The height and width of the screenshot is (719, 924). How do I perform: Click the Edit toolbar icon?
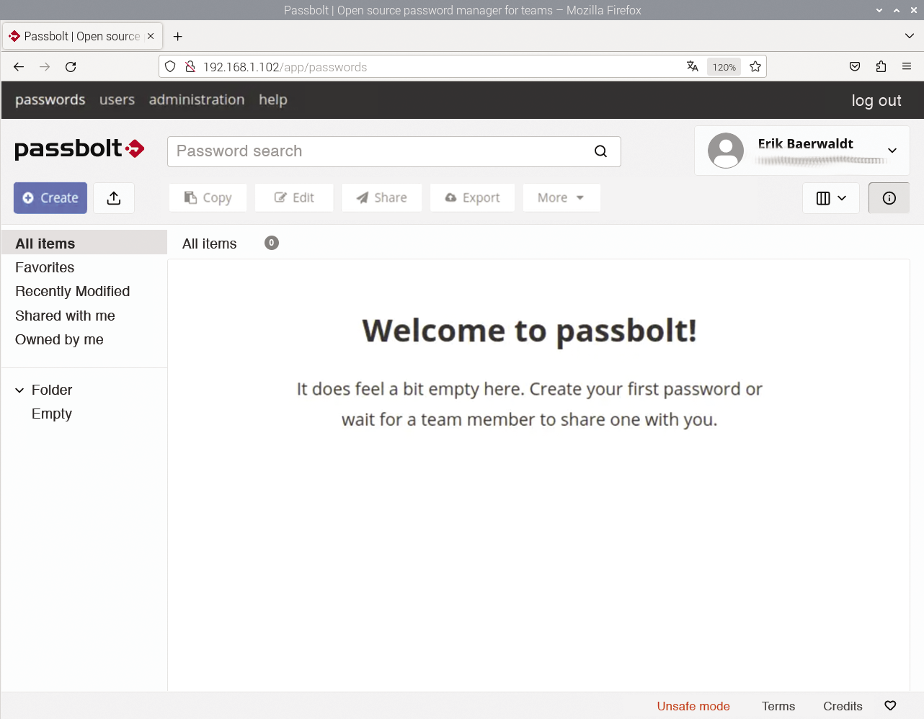pyautogui.click(x=294, y=197)
